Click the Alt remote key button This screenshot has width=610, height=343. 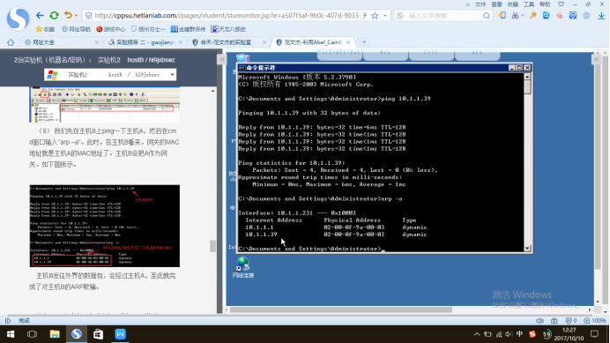pyautogui.click(x=477, y=54)
